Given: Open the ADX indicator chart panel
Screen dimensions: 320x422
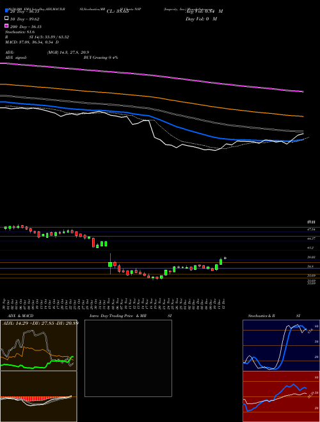Looking at the screenshot, I should pyautogui.click(x=38, y=345).
